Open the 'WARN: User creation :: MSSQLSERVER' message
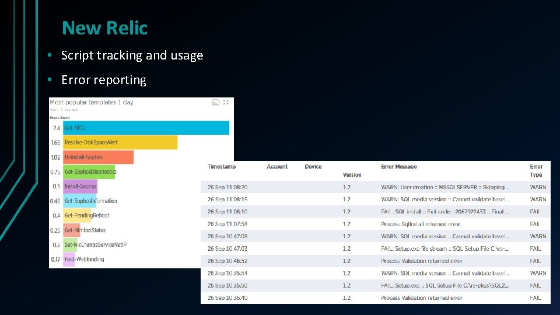Image resolution: width=560 pixels, height=315 pixels. [x=445, y=187]
